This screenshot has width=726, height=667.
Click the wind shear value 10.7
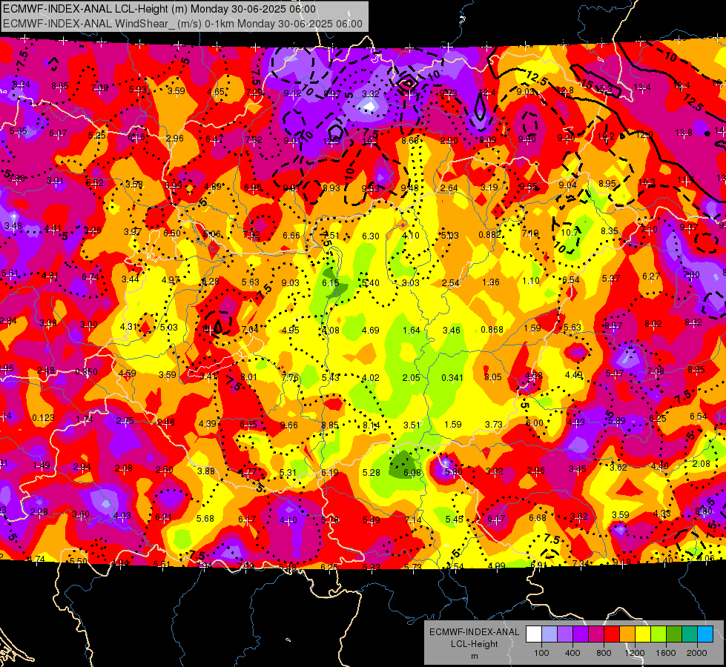570,232
